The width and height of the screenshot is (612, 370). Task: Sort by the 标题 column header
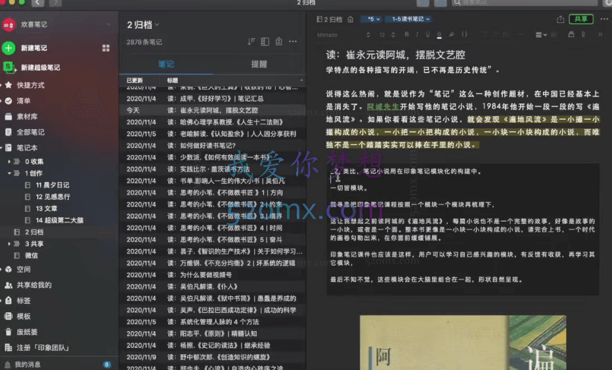[173, 80]
